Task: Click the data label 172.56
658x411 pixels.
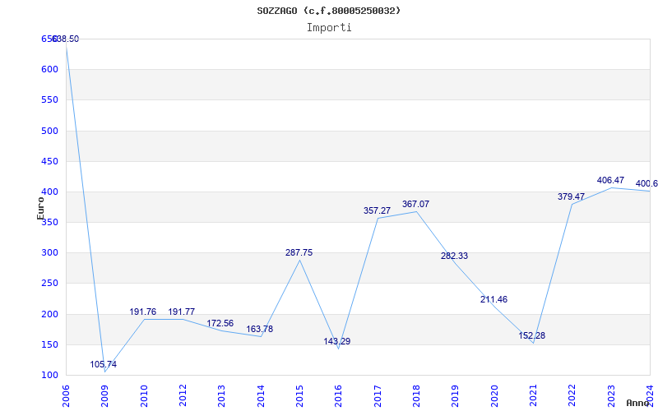Action: point(220,323)
